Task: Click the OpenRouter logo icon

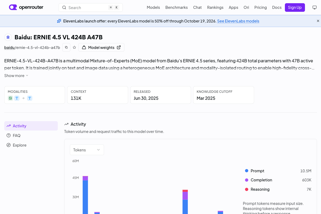Action: [x=13, y=7]
